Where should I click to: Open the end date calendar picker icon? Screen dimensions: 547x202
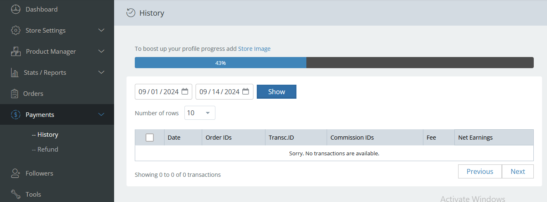point(246,92)
